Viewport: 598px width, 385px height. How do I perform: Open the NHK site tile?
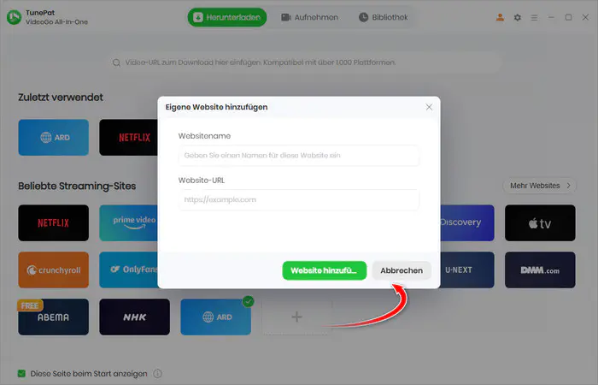[135, 317]
